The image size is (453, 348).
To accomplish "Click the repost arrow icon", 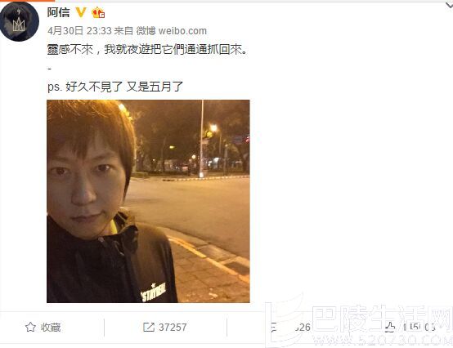I will click(149, 328).
